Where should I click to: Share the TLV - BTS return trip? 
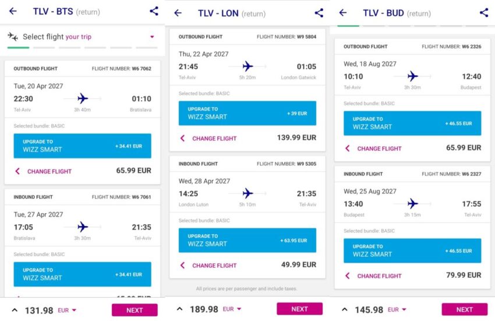[x=154, y=11]
